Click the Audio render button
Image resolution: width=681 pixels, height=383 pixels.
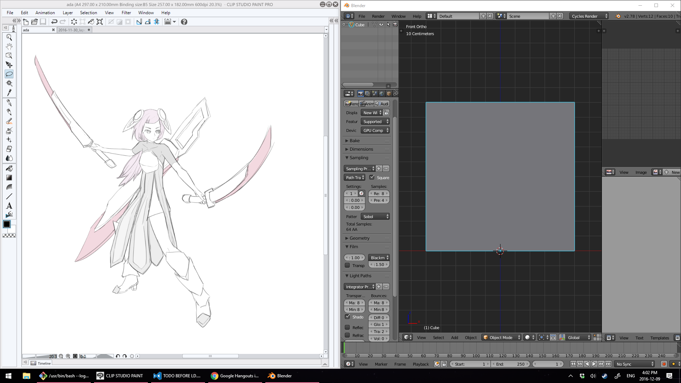coord(382,104)
